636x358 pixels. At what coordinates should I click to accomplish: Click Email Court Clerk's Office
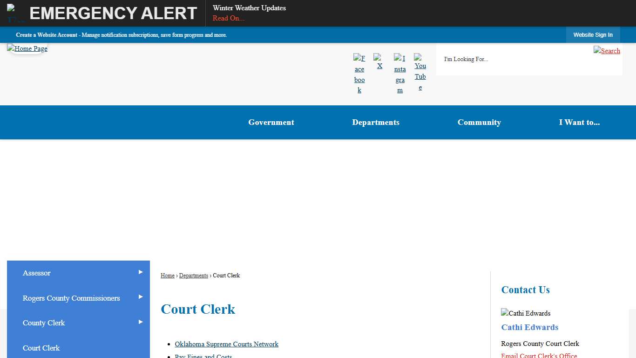(539, 356)
